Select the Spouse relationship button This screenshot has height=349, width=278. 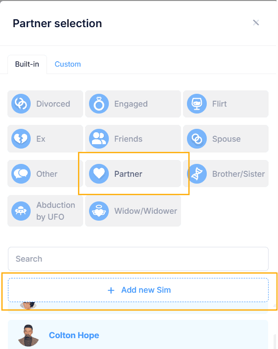[x=226, y=139]
